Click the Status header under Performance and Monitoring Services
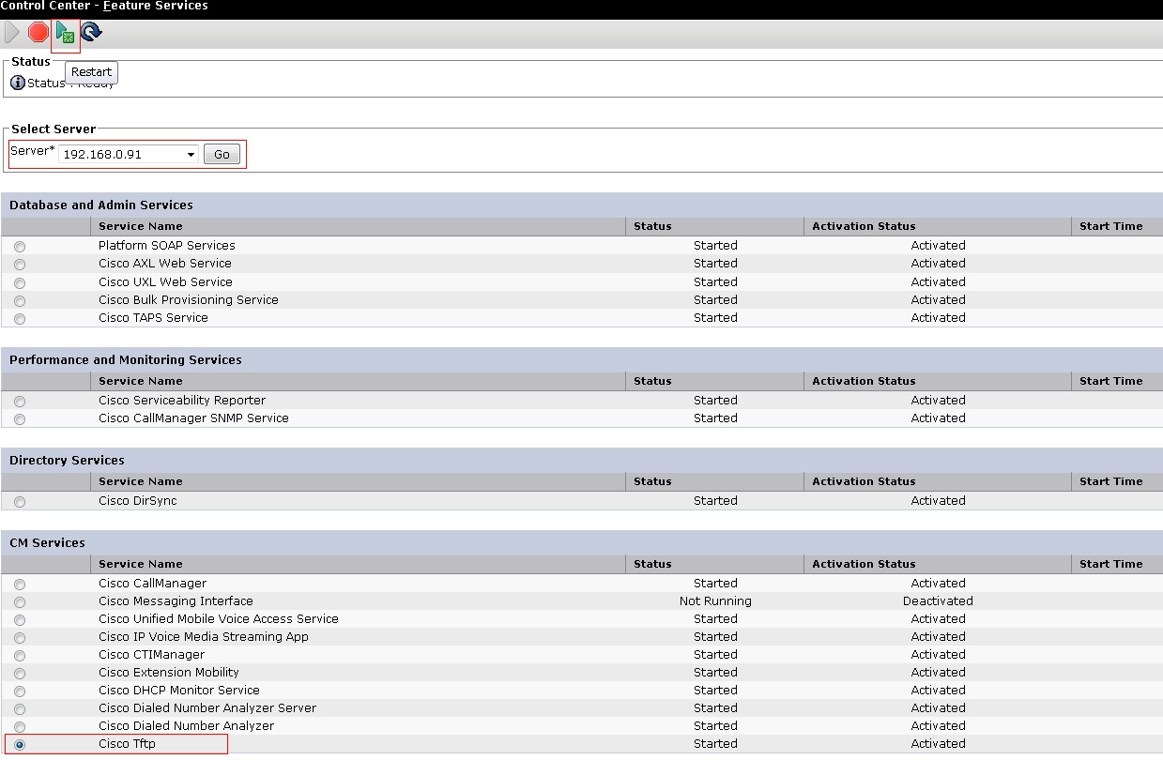The height and width of the screenshot is (760, 1163). coord(652,381)
